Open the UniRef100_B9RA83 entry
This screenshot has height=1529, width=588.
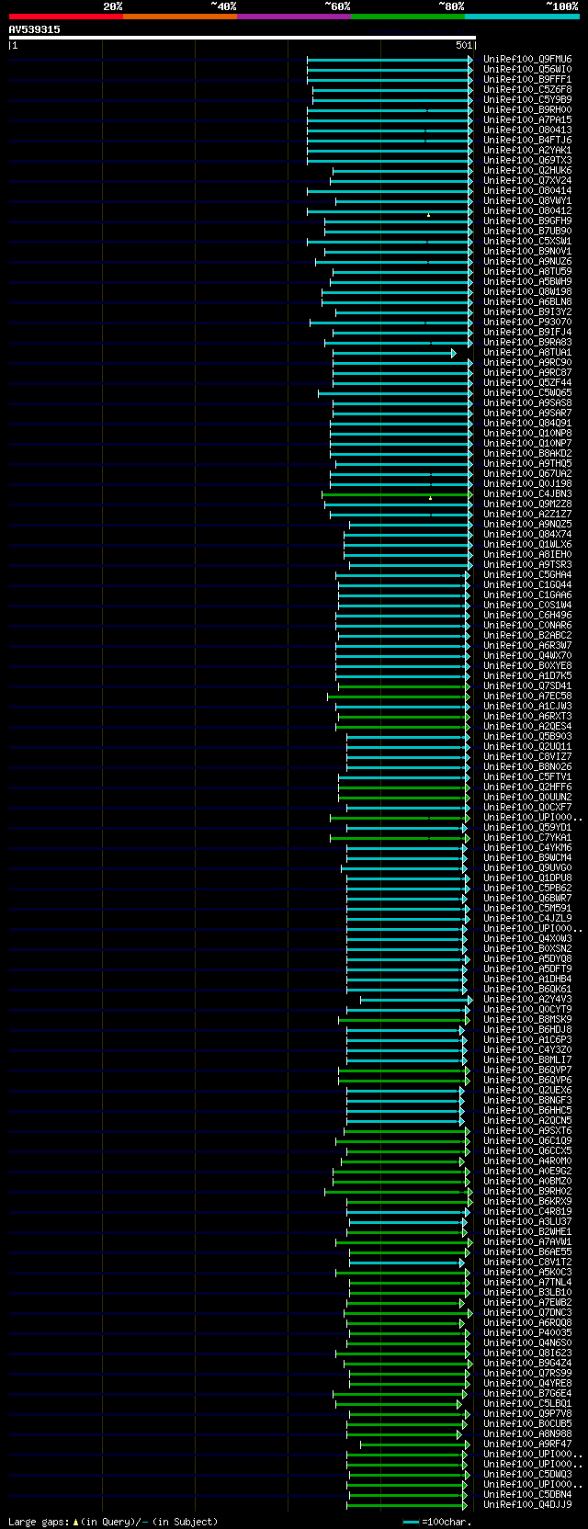coord(527,342)
